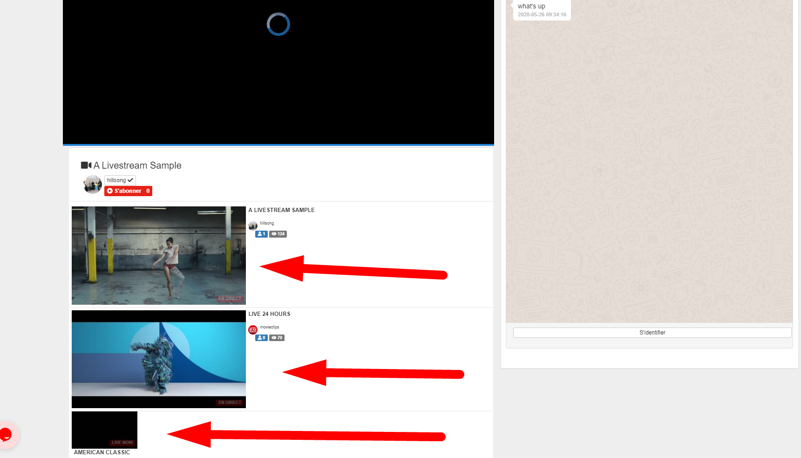Click S'identifier in the chat panel
The width and height of the screenshot is (801, 458).
(x=652, y=332)
